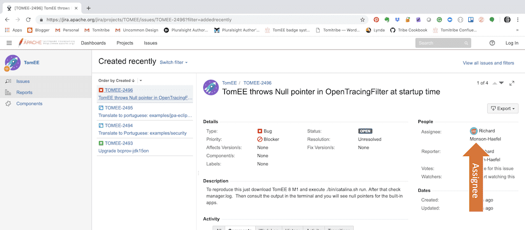This screenshot has width=525, height=230.
Task: Open the Apps bookmarks shortcut
Action: tap(14, 30)
